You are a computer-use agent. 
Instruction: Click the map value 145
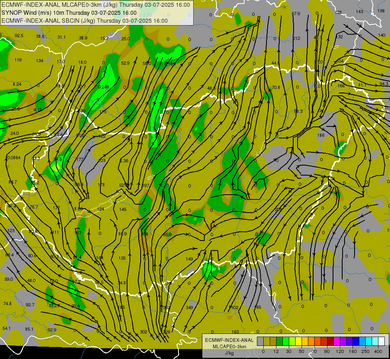click(123, 209)
